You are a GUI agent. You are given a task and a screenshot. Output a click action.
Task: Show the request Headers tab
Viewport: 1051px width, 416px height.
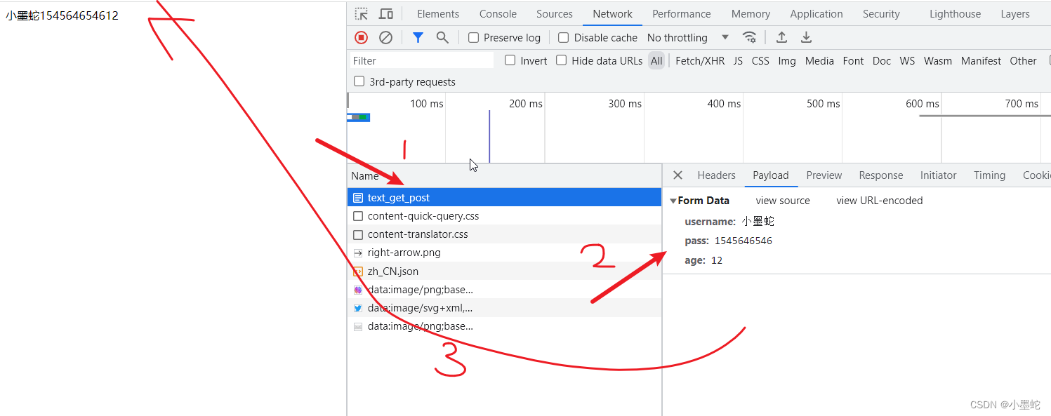pyautogui.click(x=716, y=175)
